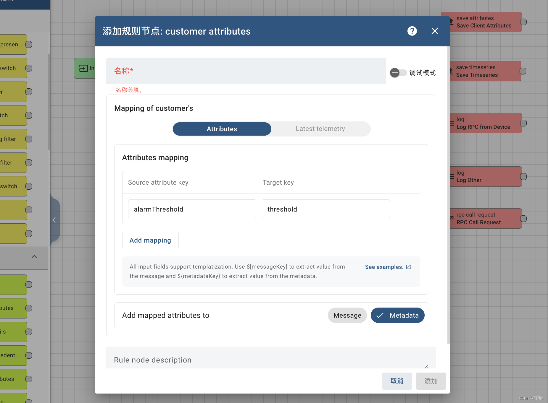Viewport: 548px width, 403px height.
Task: Switch to the Latest telemetry tab
Action: pos(320,129)
